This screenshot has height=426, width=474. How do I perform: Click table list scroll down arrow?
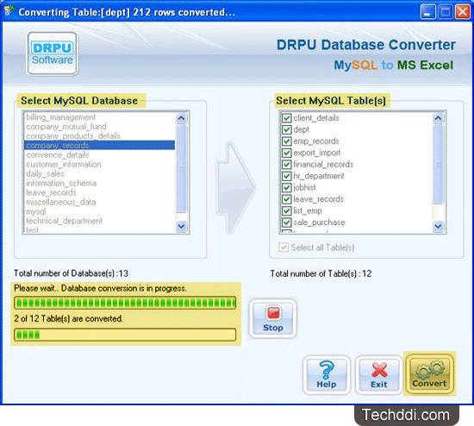[439, 226]
